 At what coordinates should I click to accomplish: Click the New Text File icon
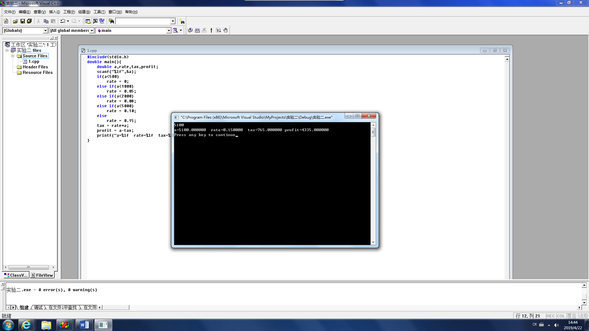click(6, 21)
